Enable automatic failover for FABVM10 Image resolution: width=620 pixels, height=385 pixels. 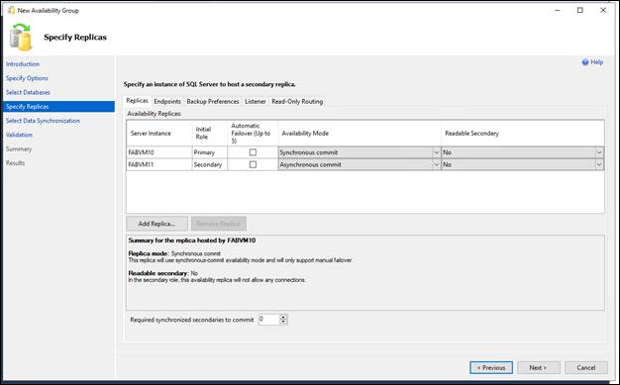[x=254, y=152]
